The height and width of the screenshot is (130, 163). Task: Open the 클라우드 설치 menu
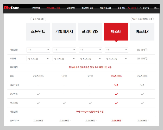coord(87,8)
